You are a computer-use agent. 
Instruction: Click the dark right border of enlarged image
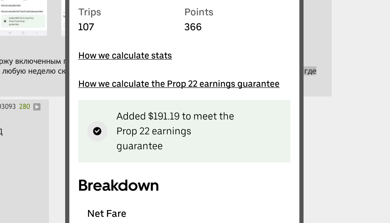[x=301, y=112]
